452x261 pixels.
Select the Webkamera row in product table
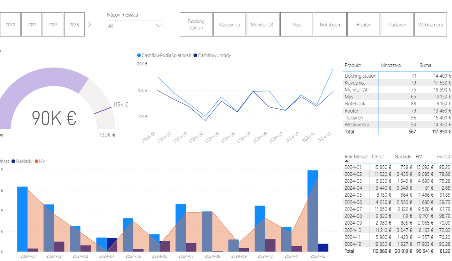point(398,125)
